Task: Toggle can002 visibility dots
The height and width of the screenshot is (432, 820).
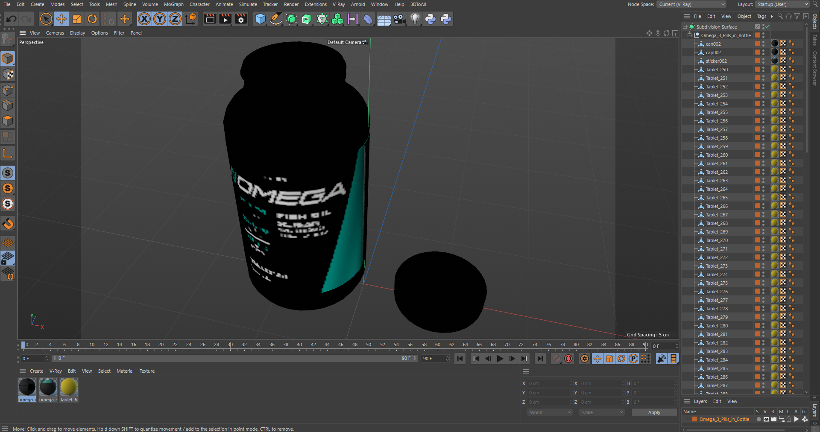Action: pyautogui.click(x=763, y=44)
